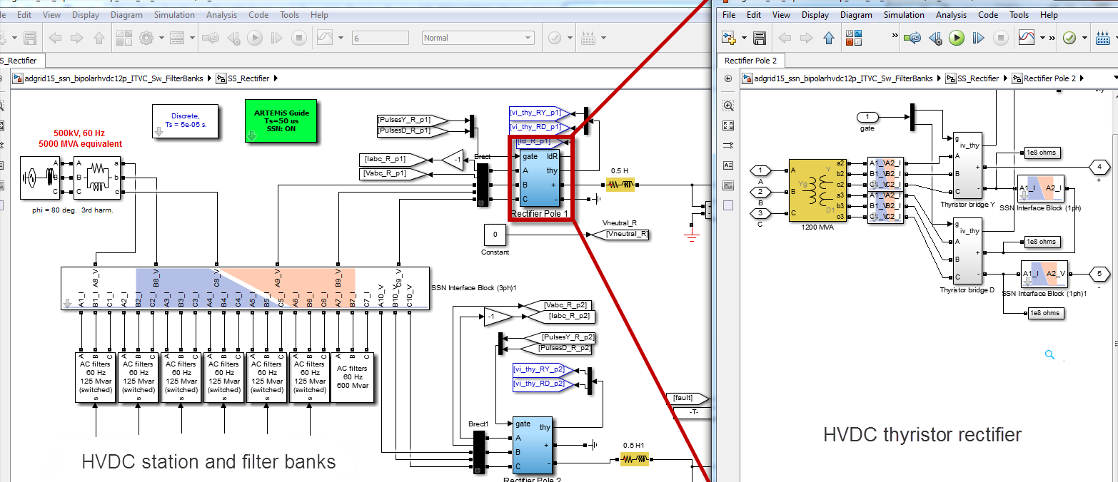Open Data Inspector icon in right window
The height and width of the screenshot is (482, 1118).
[1026, 38]
